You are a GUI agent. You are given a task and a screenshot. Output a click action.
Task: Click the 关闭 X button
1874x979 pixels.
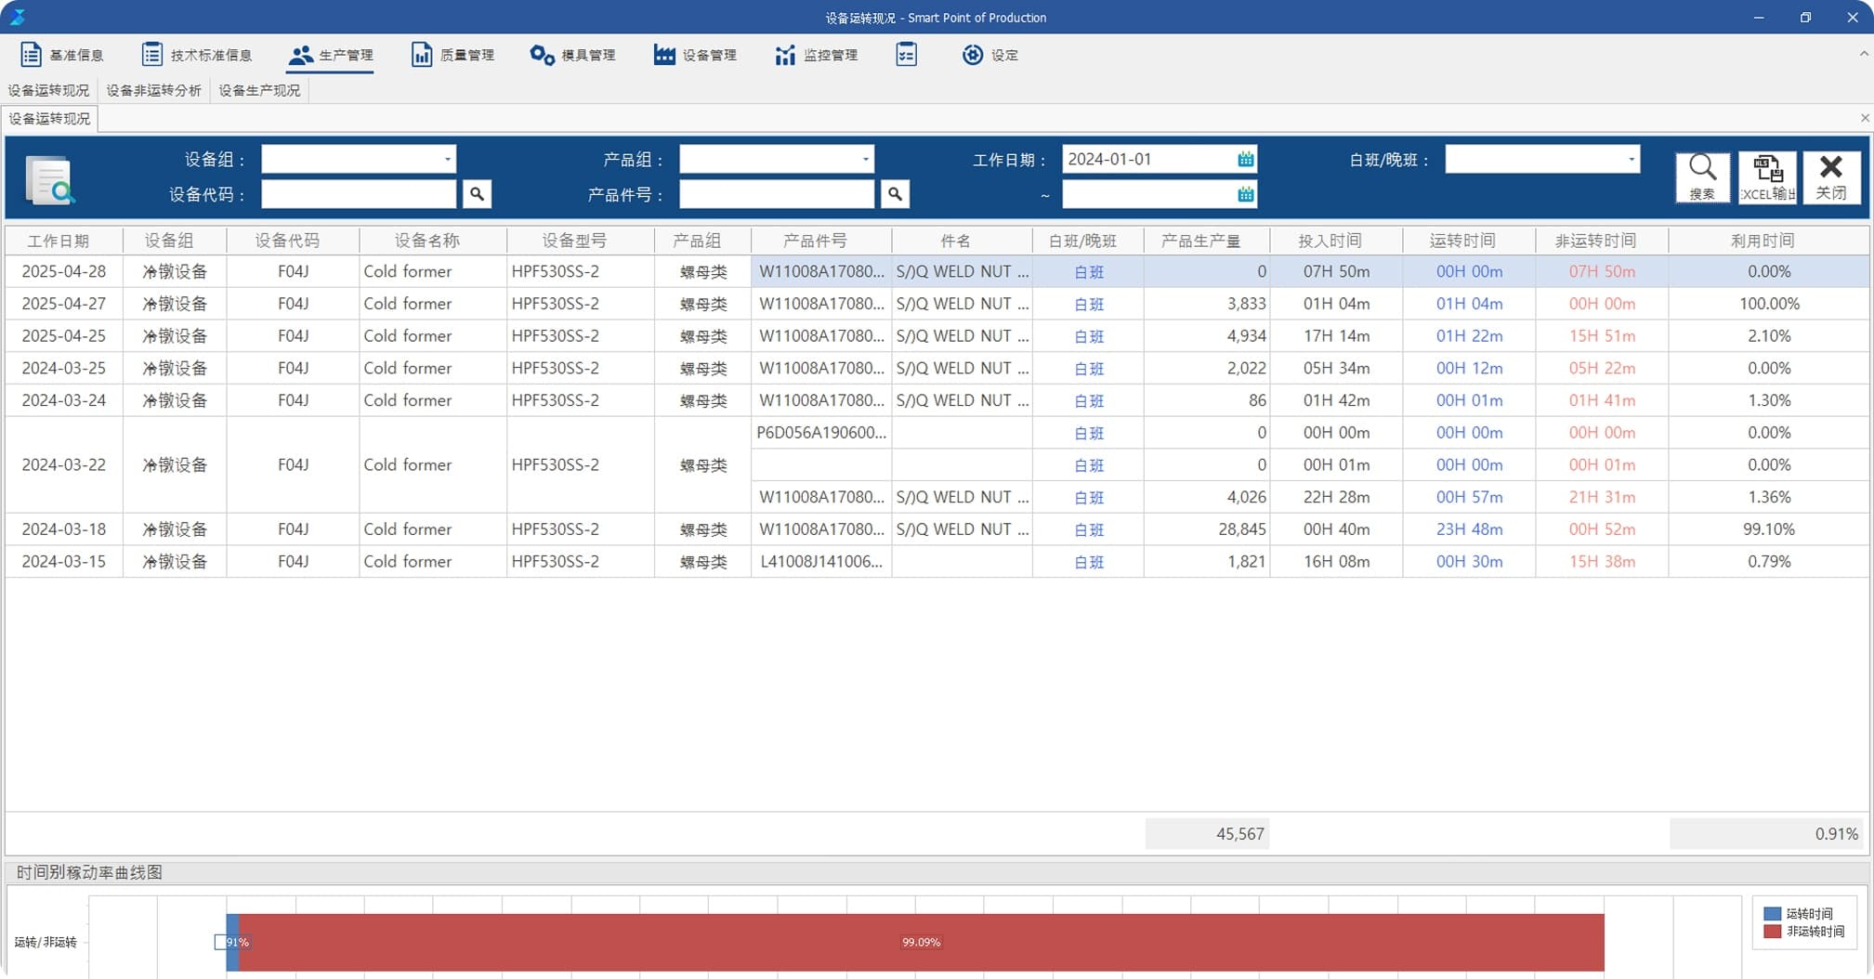pyautogui.click(x=1830, y=176)
